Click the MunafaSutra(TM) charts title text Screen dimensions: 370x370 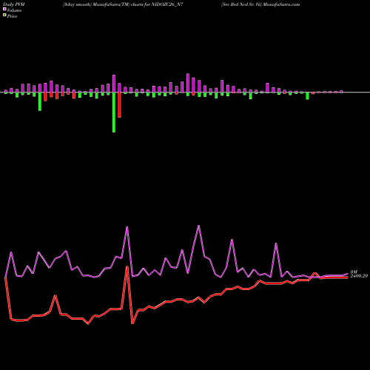[123, 4]
